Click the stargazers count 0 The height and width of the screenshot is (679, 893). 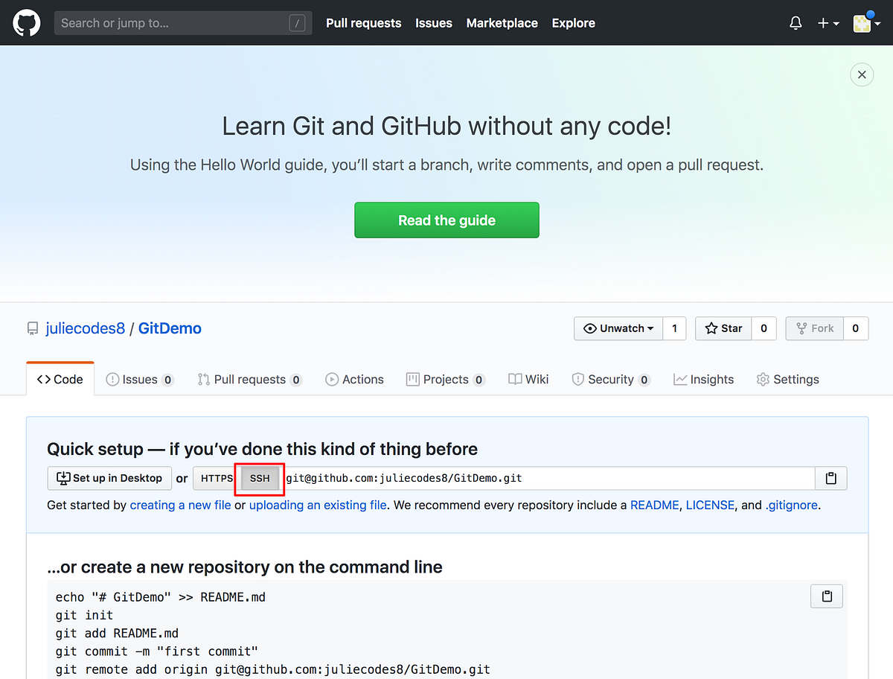[764, 328]
